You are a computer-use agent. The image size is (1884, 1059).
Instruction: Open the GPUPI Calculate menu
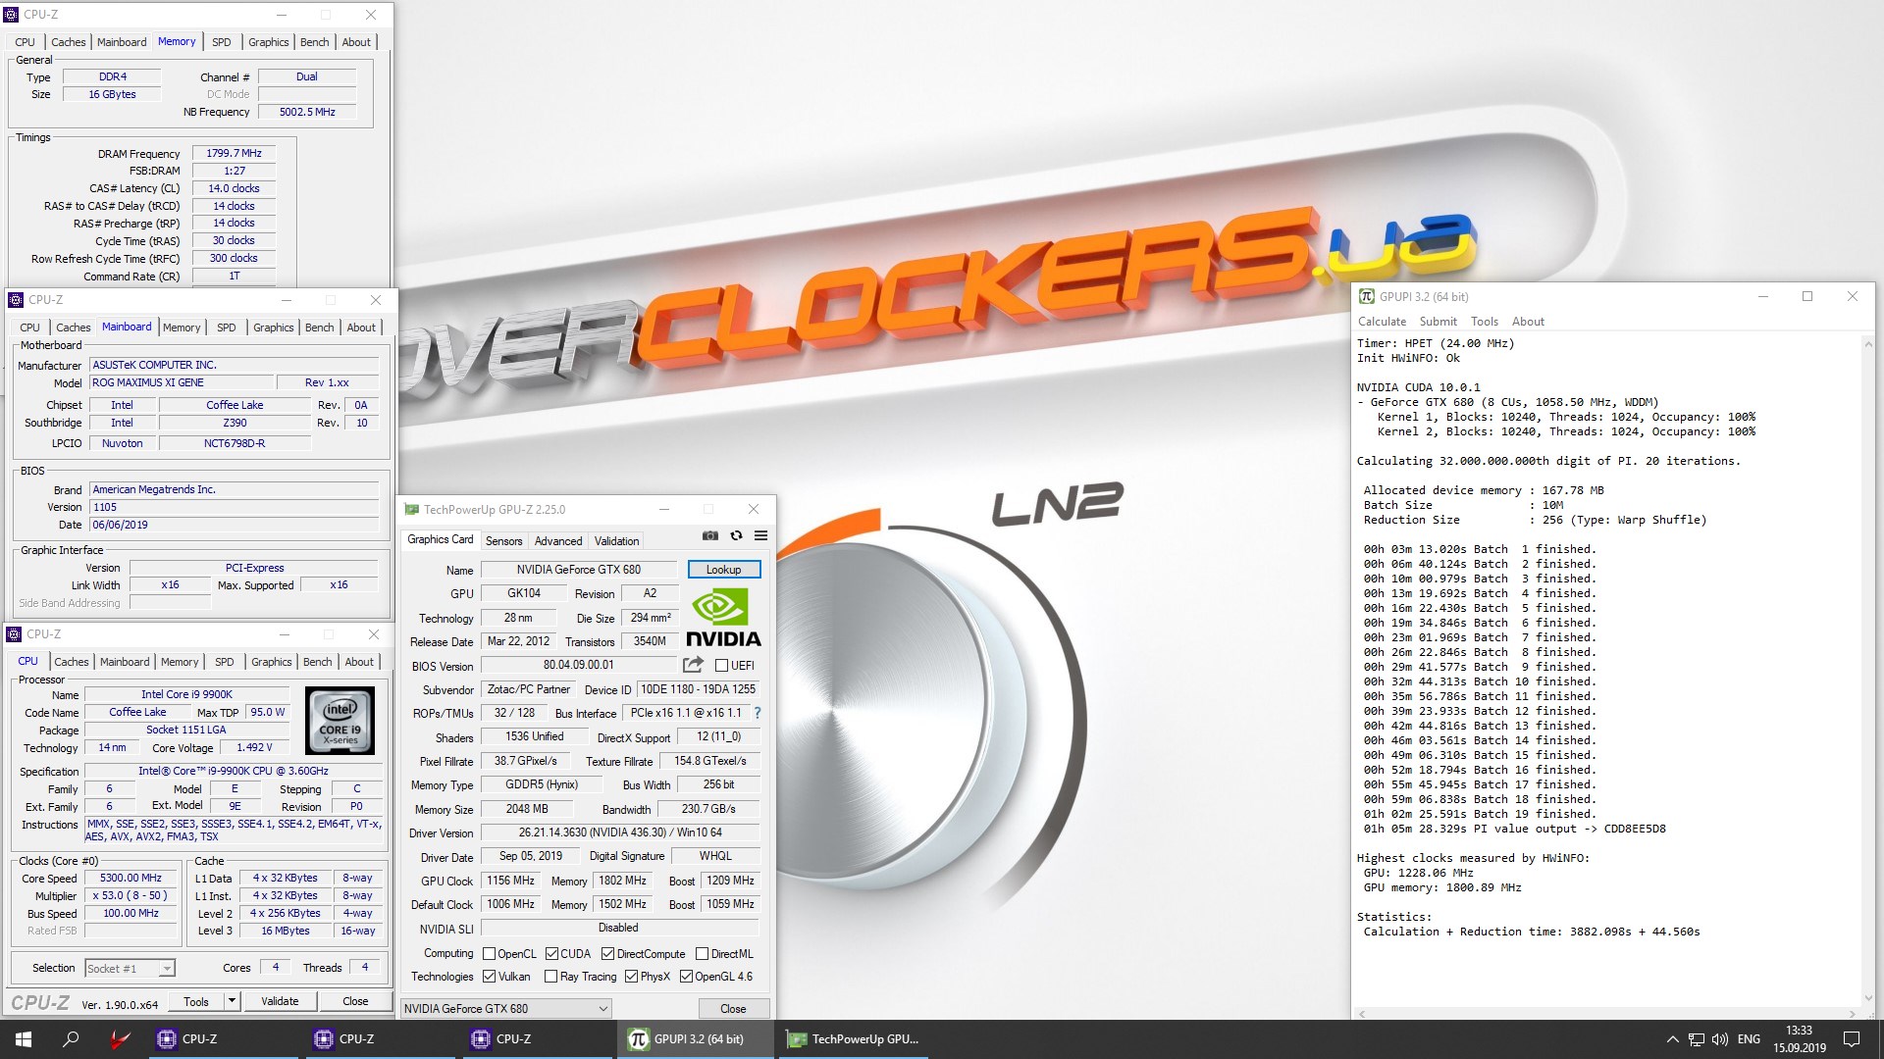coord(1382,322)
